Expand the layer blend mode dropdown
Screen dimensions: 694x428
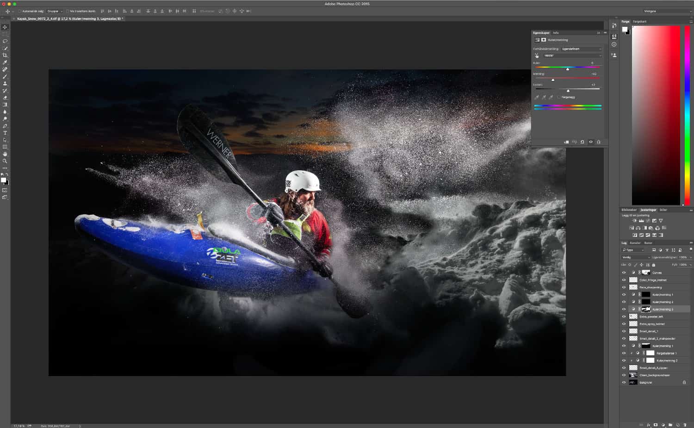(636, 257)
